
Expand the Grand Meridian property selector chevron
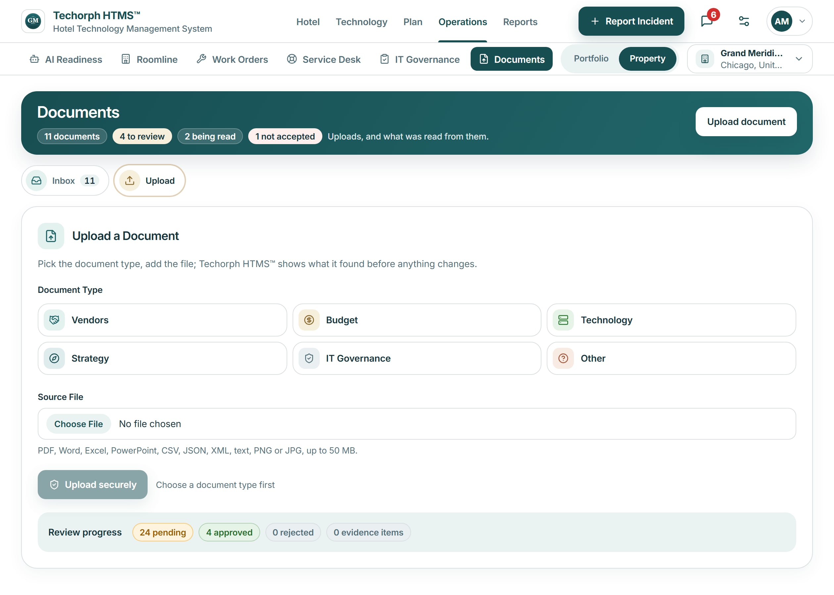[799, 59]
